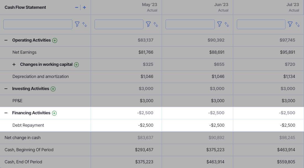The width and height of the screenshot is (304, 168).
Task: Add a line item under Investing Activities
Action: [53, 89]
